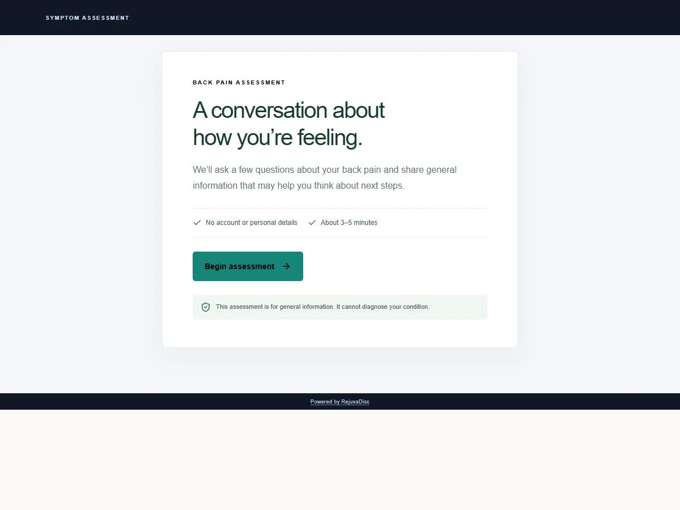The width and height of the screenshot is (680, 510).
Task: Click the shield icon beside the disclaimer
Action: (206, 307)
